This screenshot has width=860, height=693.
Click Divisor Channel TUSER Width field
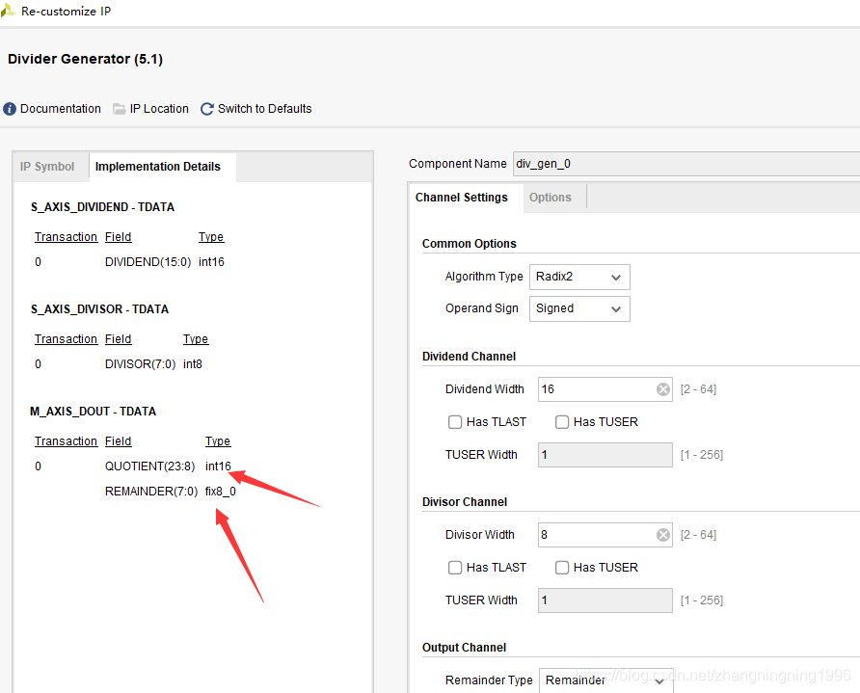pos(605,600)
